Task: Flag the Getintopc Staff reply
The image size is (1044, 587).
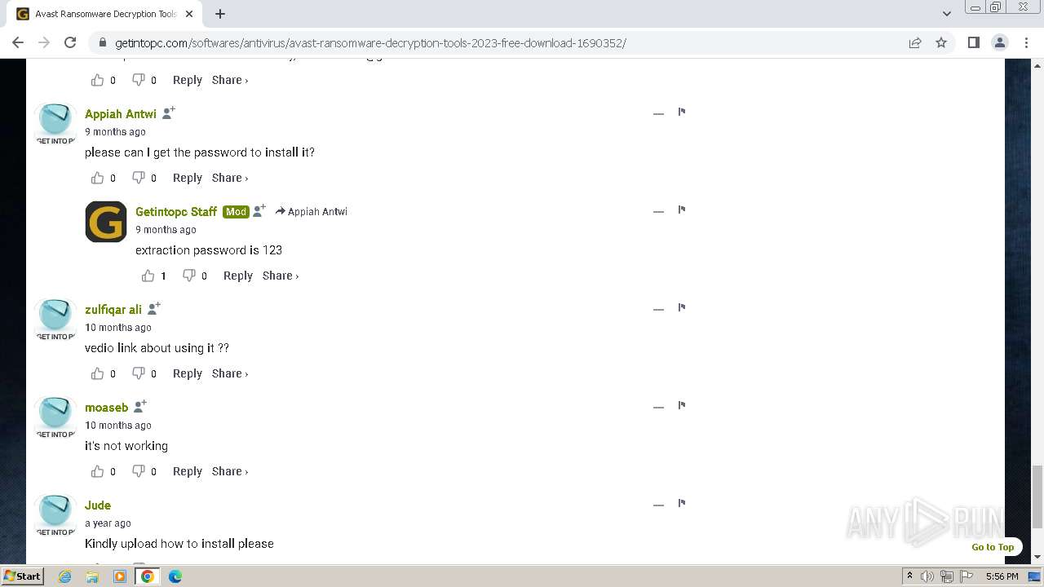Action: point(682,210)
